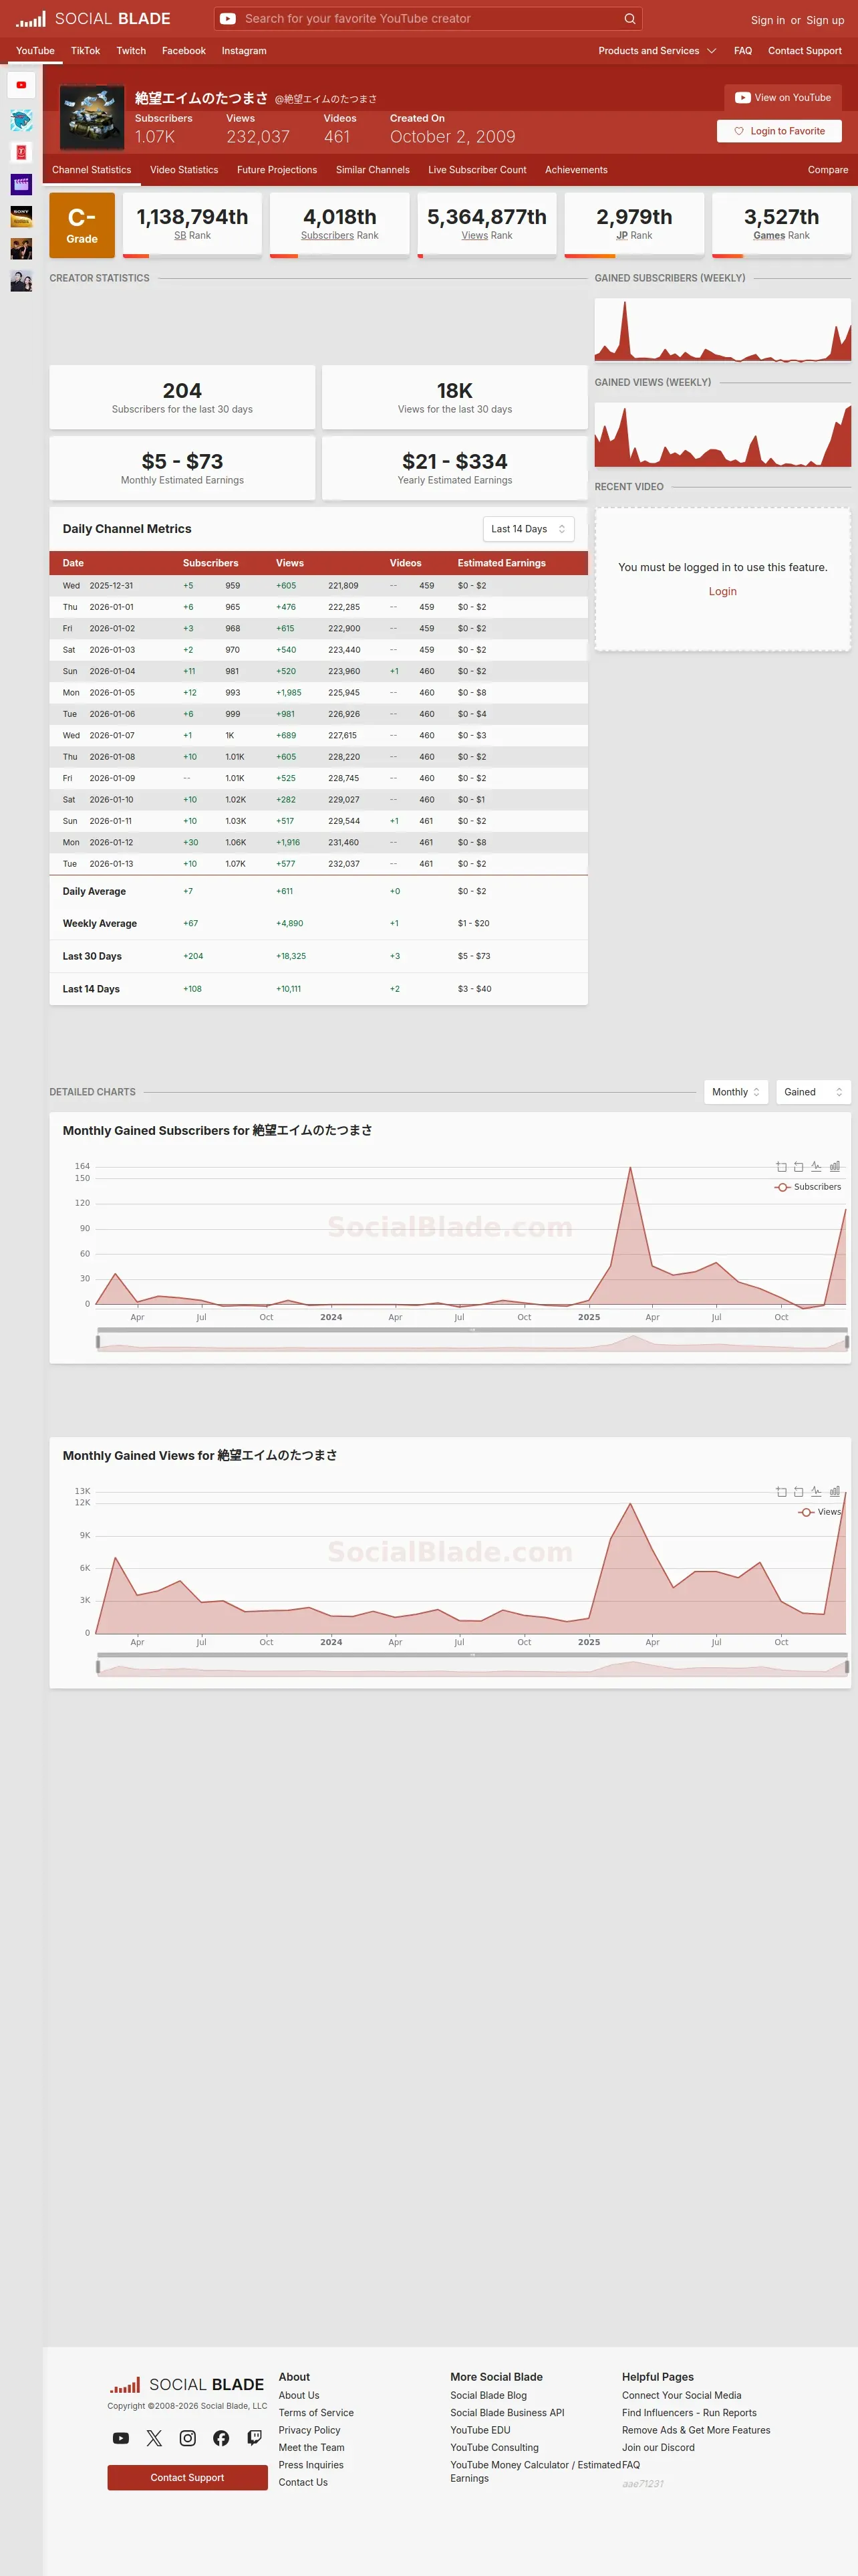Switch Views chart to line view icon

coord(816,1492)
